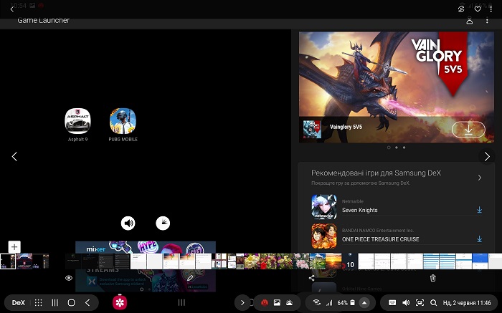Expand hidden notification icons with chevron
The height and width of the screenshot is (313, 502).
(x=242, y=303)
